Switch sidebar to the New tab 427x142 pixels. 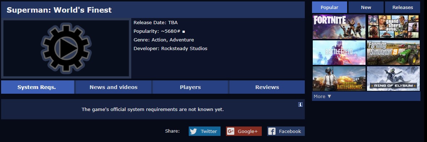coord(366,7)
